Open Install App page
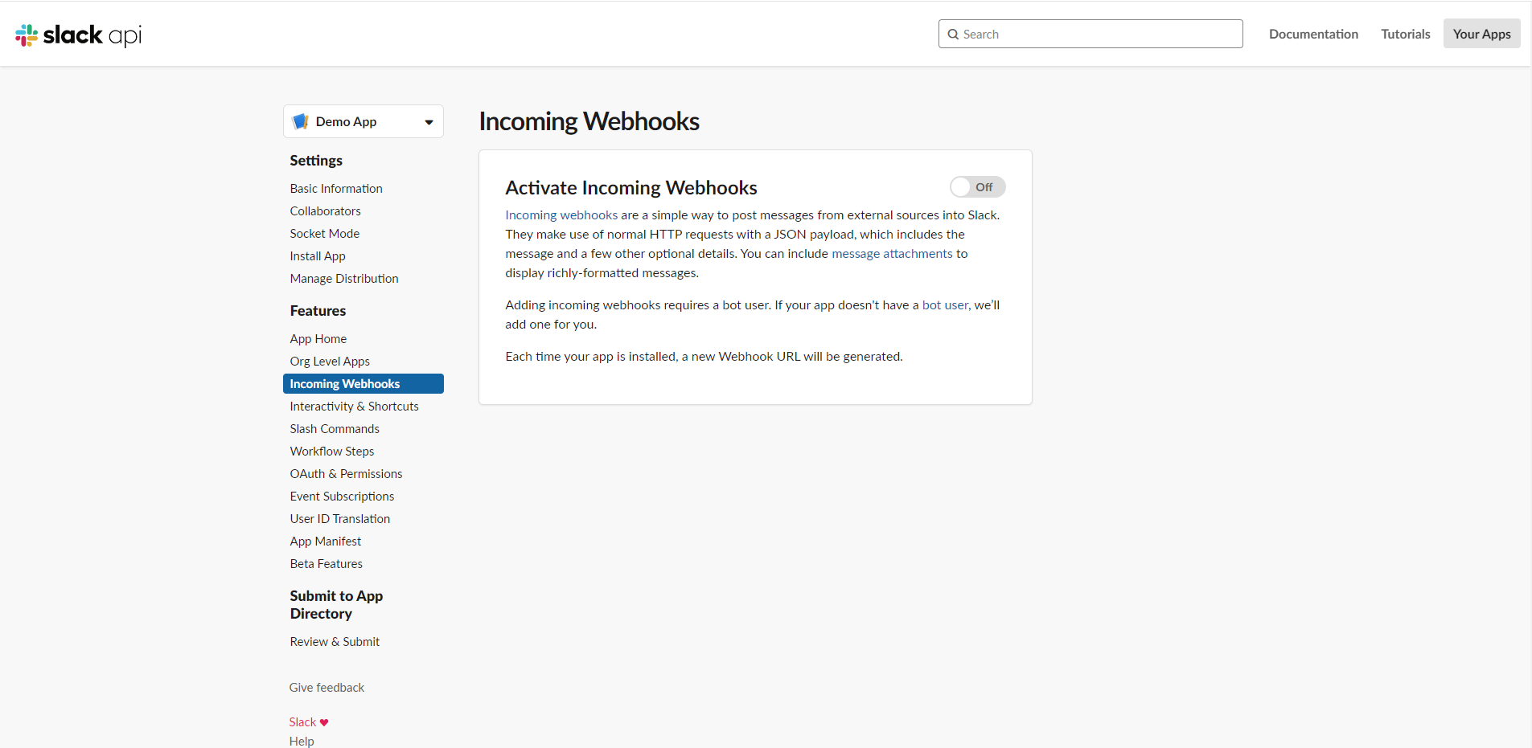This screenshot has width=1532, height=748. pyautogui.click(x=318, y=255)
